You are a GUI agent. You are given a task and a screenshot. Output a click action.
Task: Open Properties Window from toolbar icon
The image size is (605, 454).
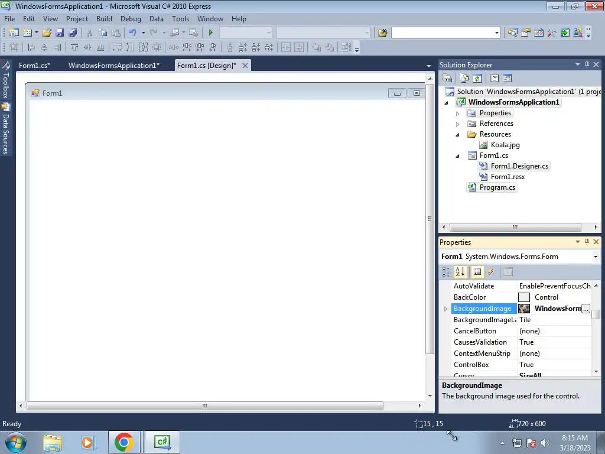click(x=525, y=33)
